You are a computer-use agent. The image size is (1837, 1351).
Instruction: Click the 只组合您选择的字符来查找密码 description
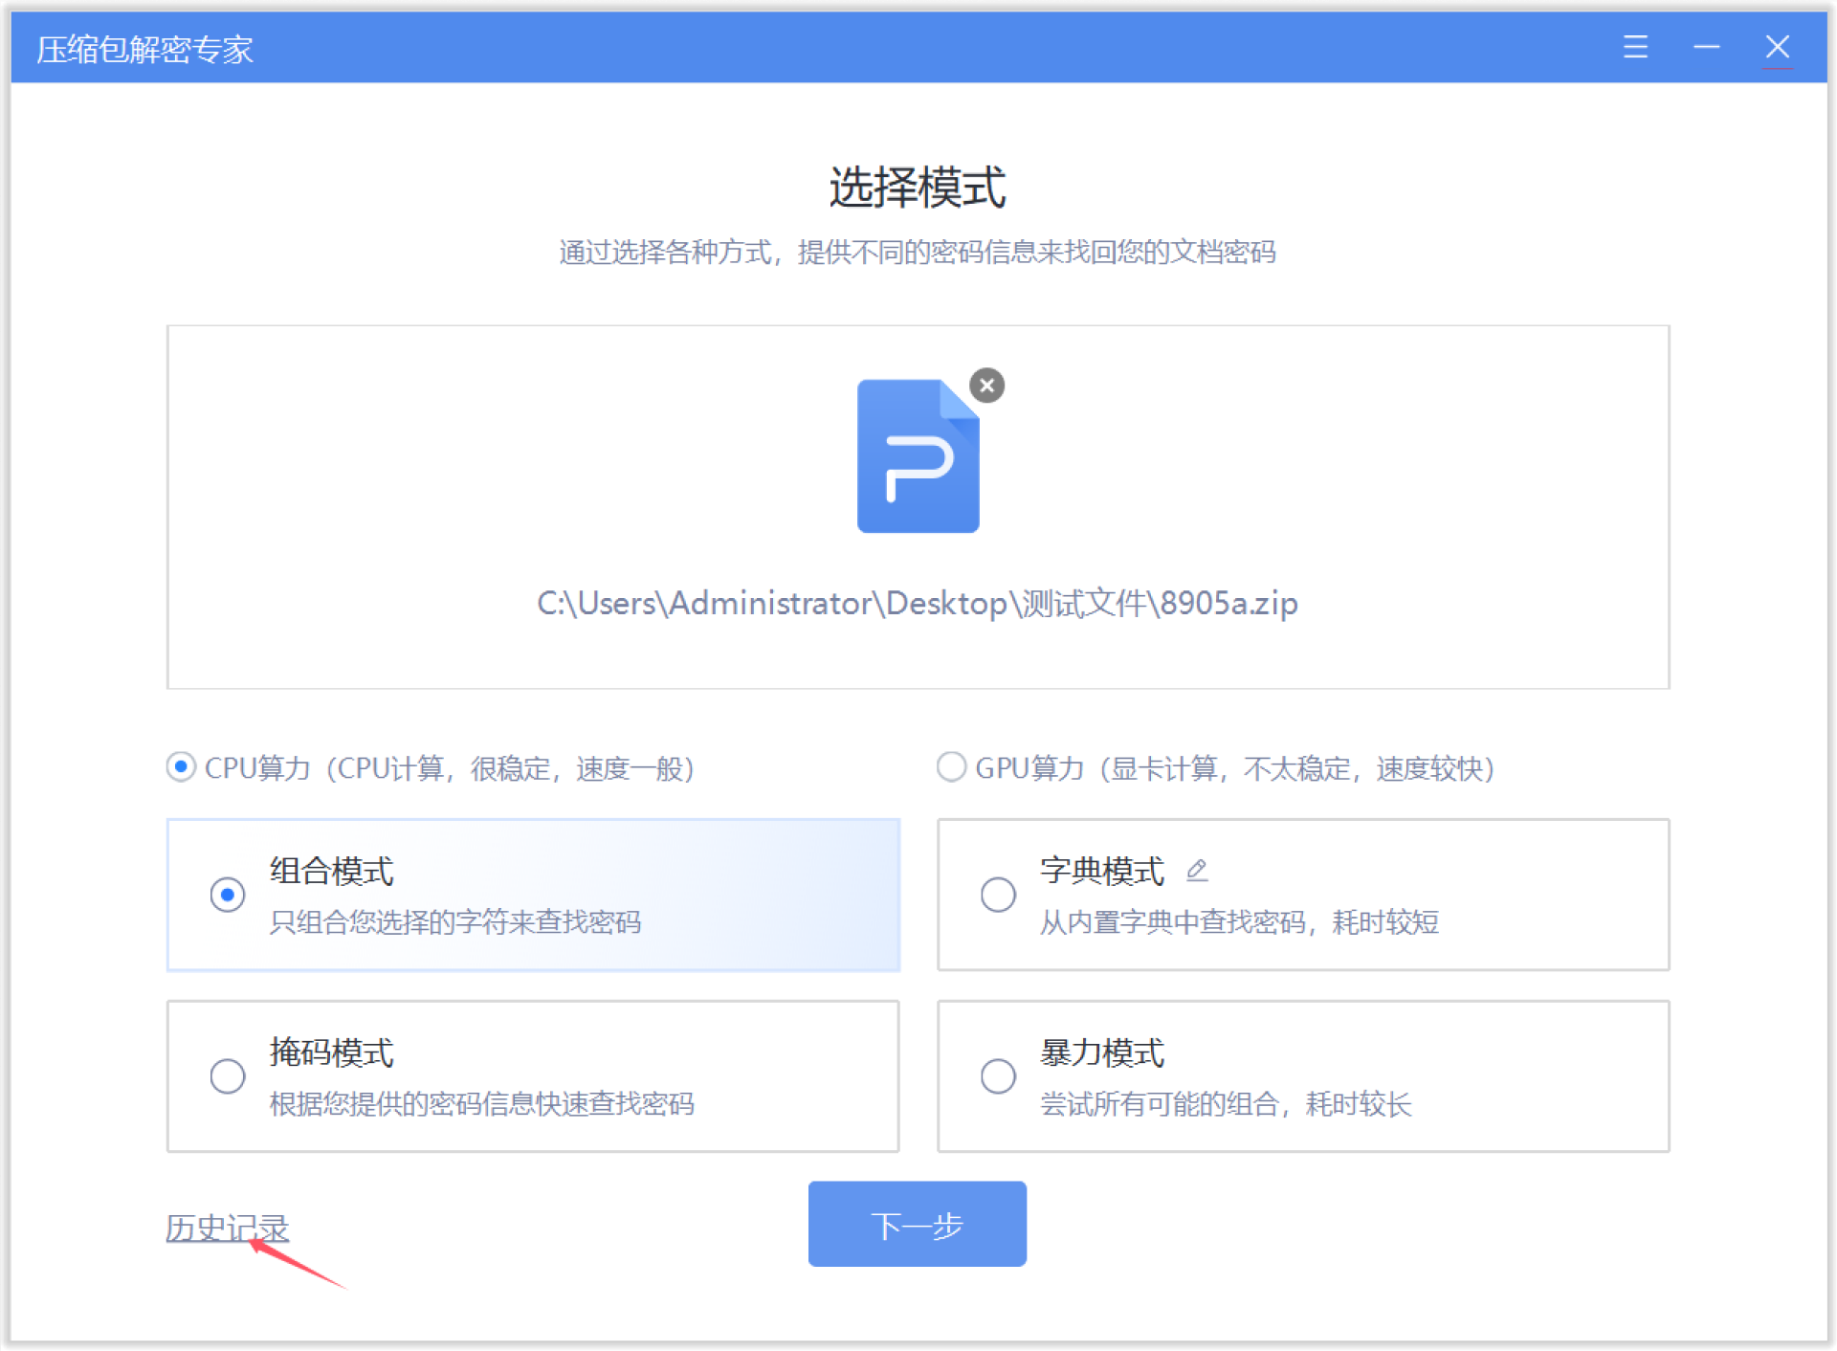pos(455,922)
